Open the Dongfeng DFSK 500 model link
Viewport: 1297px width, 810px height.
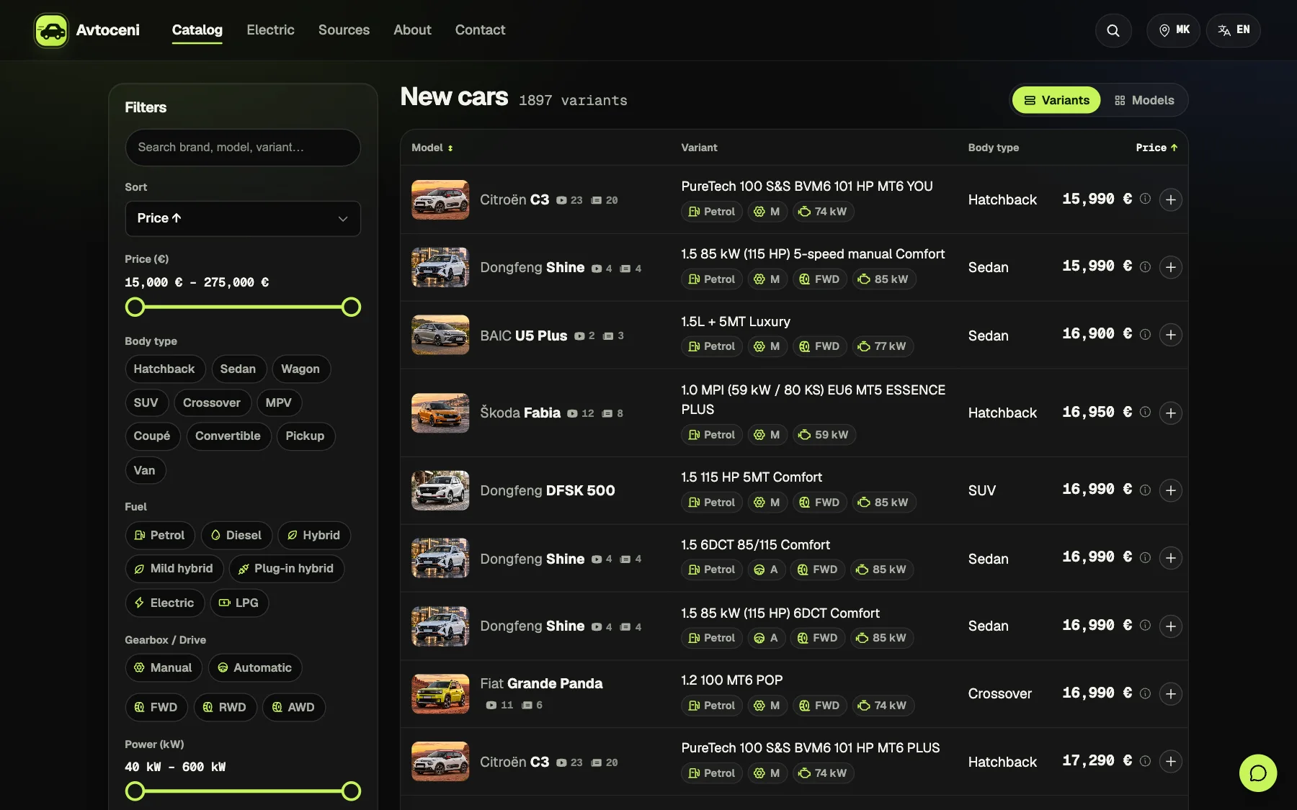pyautogui.click(x=548, y=490)
